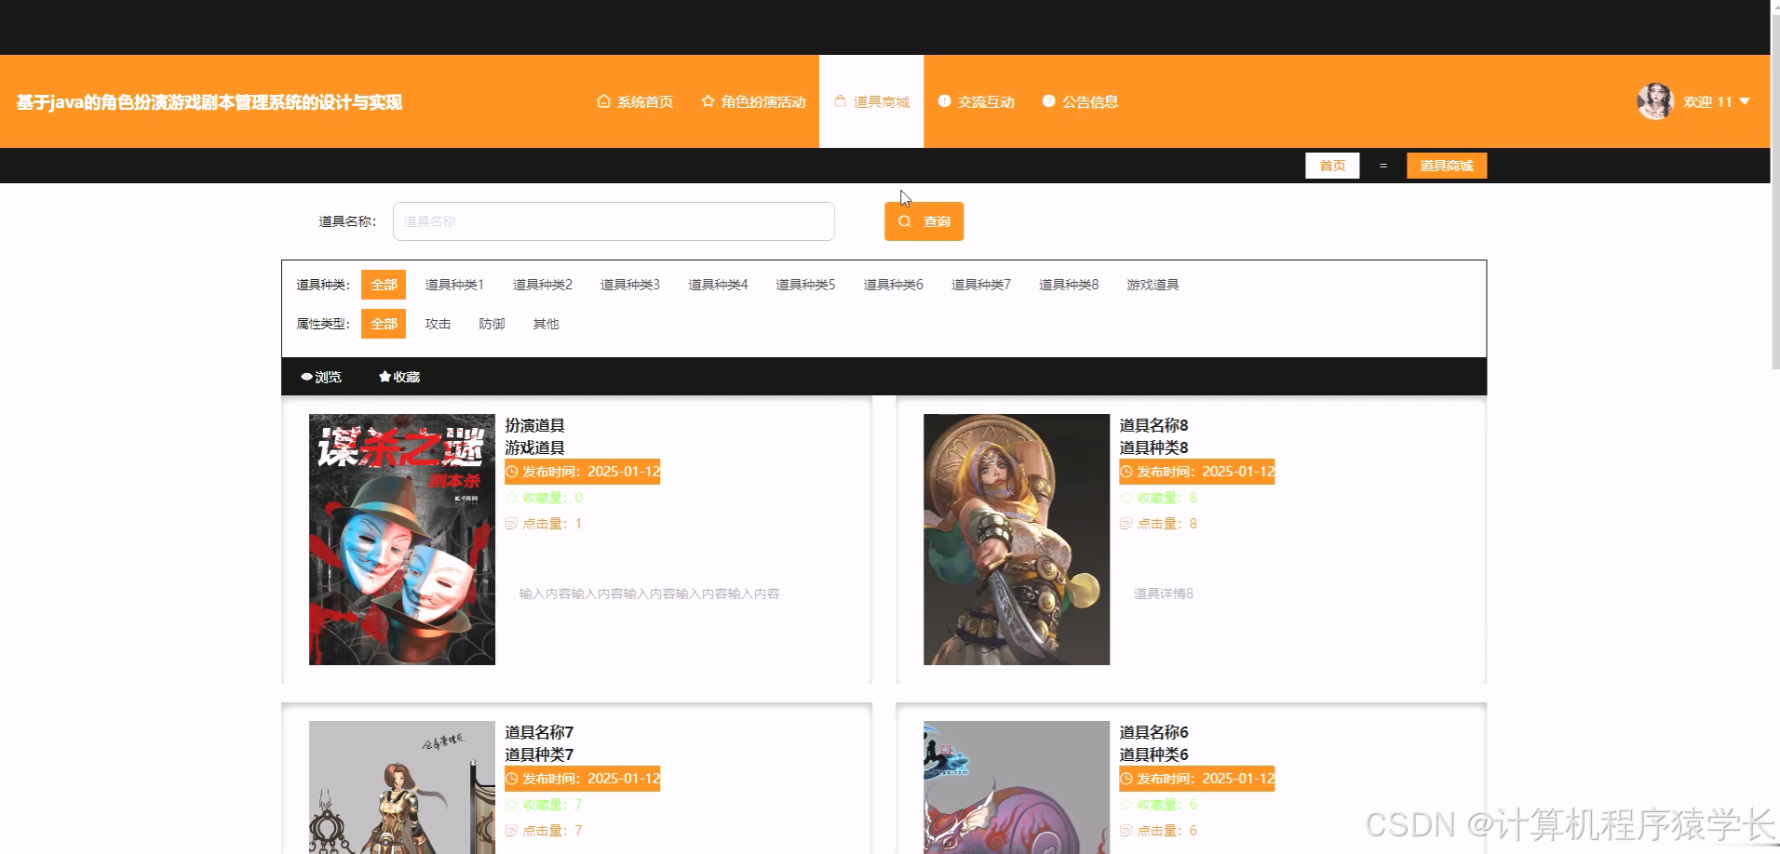Filter 属性类型 by 防御
The image size is (1780, 854).
tap(492, 324)
